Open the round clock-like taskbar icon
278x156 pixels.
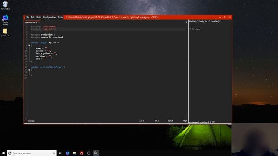point(89,153)
